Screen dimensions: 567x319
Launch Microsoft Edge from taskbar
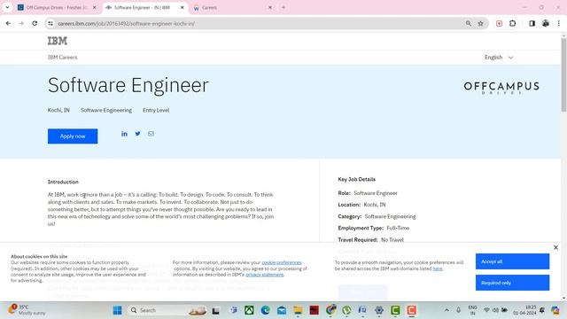(x=266, y=310)
